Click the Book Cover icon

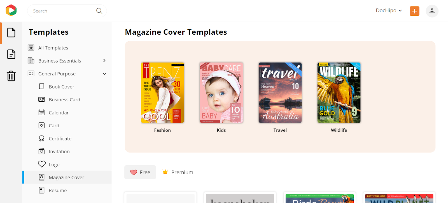pos(41,87)
